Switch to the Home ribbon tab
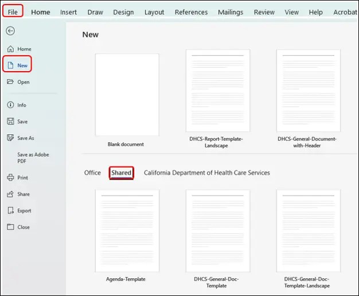This screenshot has width=359, height=296. [41, 12]
